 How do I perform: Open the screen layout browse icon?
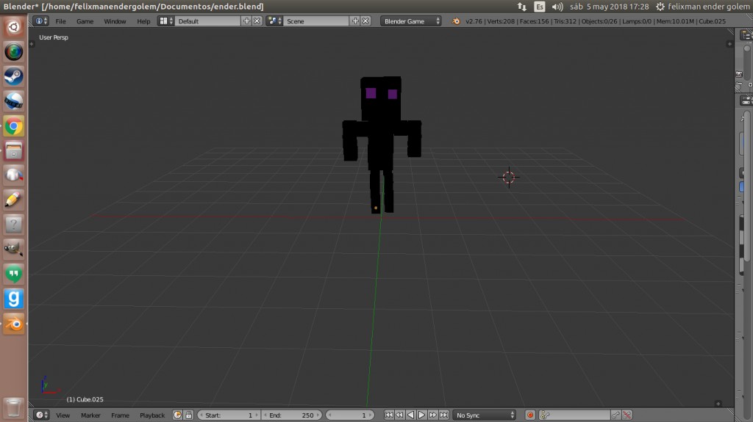(x=166, y=21)
